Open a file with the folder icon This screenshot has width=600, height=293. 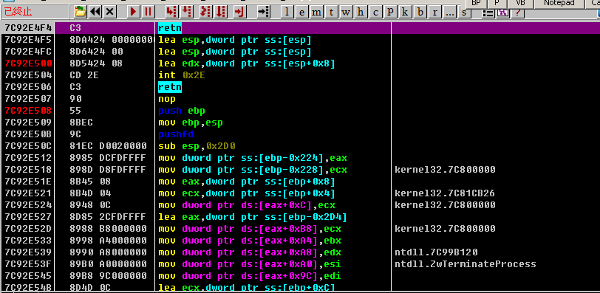pyautogui.click(x=81, y=12)
